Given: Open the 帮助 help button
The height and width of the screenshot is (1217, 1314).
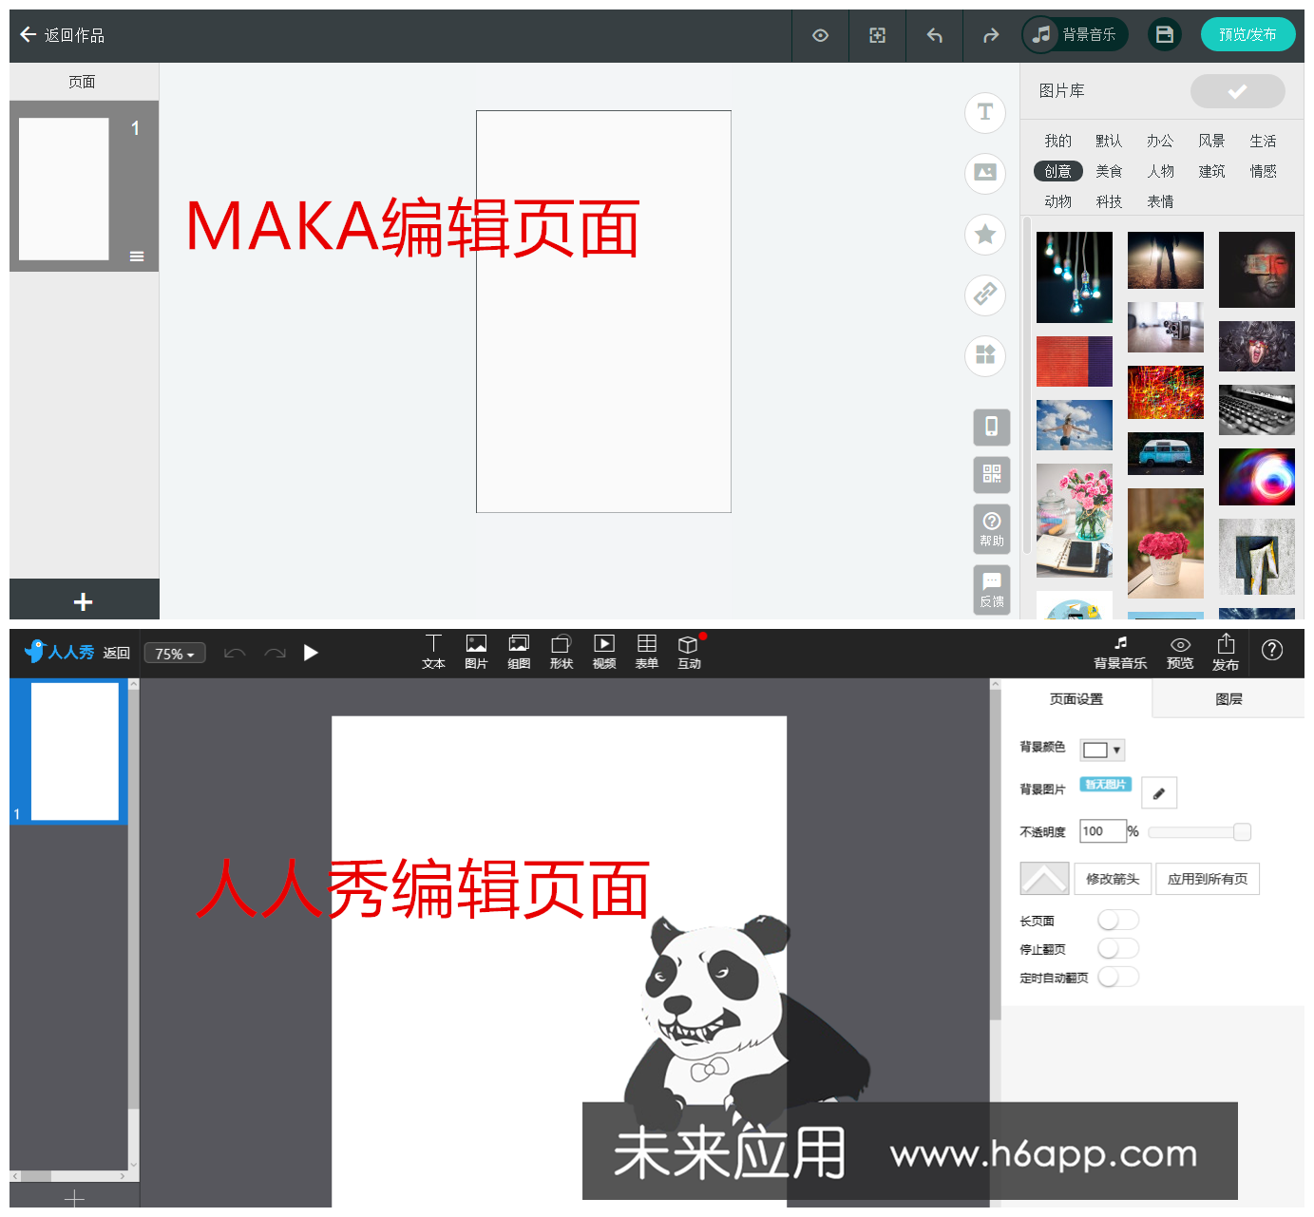Looking at the screenshot, I should 991,528.
